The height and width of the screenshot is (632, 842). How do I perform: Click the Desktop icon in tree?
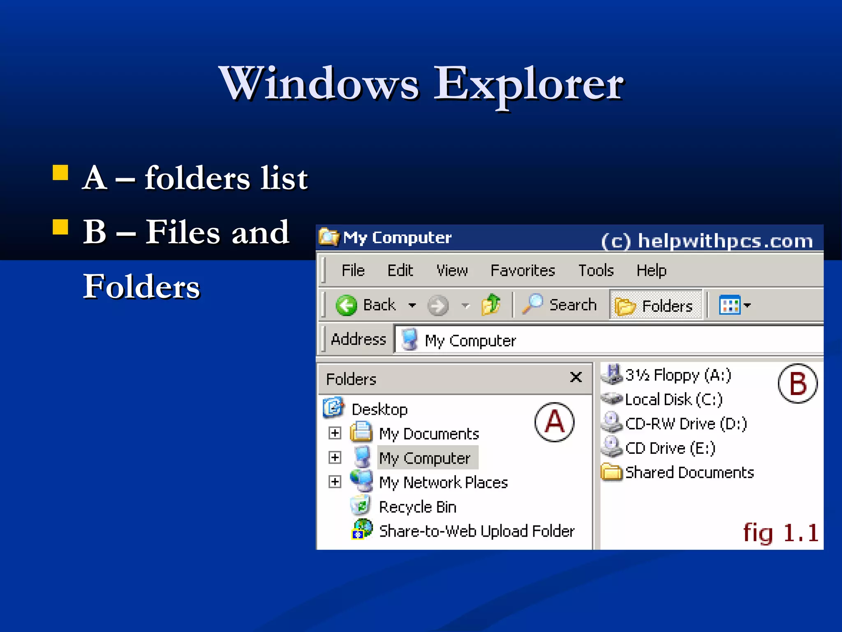[x=333, y=408]
